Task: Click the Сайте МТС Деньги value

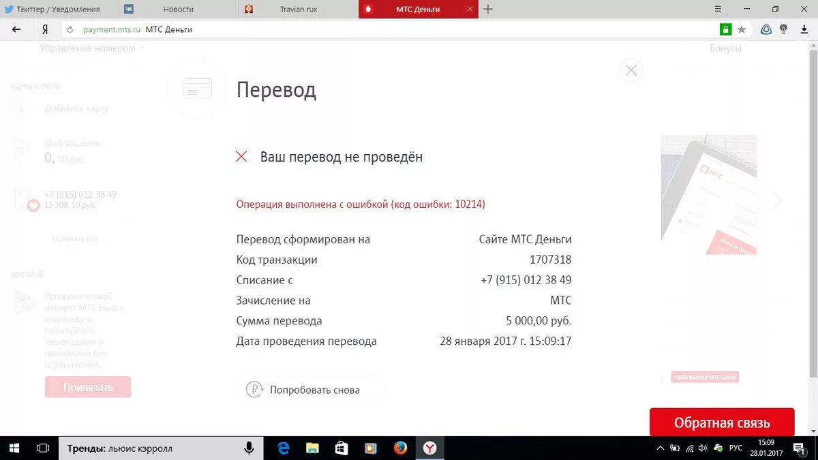Action: point(525,239)
